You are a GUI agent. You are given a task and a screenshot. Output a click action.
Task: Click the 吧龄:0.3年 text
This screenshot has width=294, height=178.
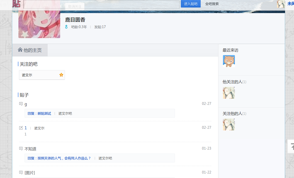pos(79,27)
